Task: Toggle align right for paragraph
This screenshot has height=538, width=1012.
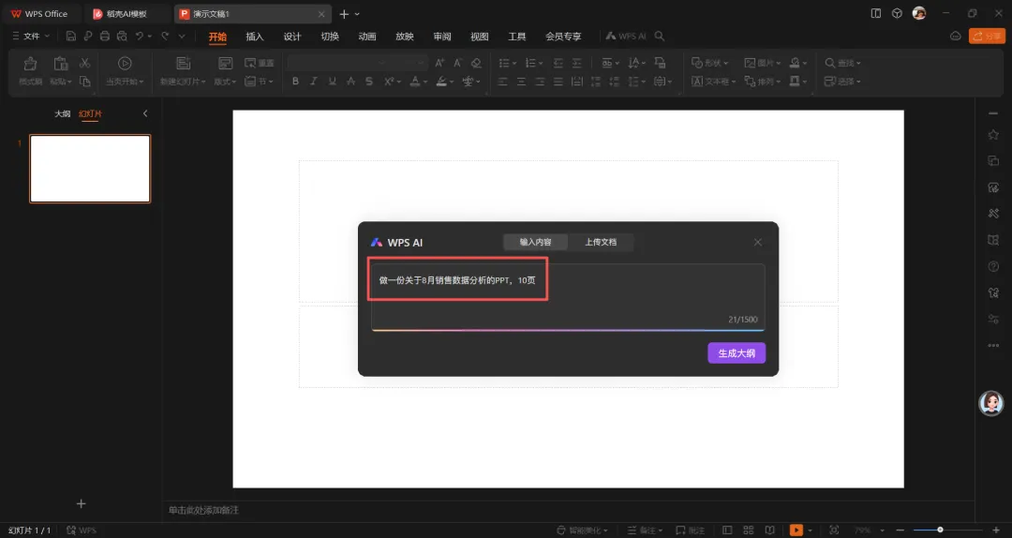Action: (540, 82)
